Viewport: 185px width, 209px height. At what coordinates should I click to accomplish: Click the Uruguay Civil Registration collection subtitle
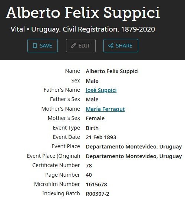83,29
